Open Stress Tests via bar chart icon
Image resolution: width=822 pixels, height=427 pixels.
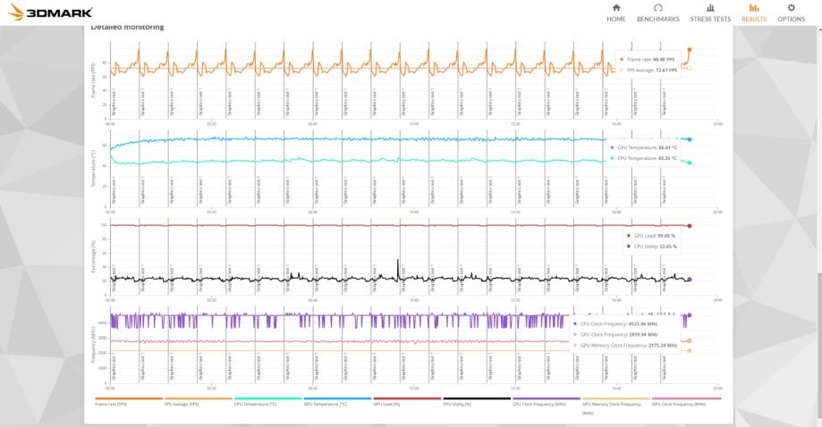pyautogui.click(x=710, y=8)
